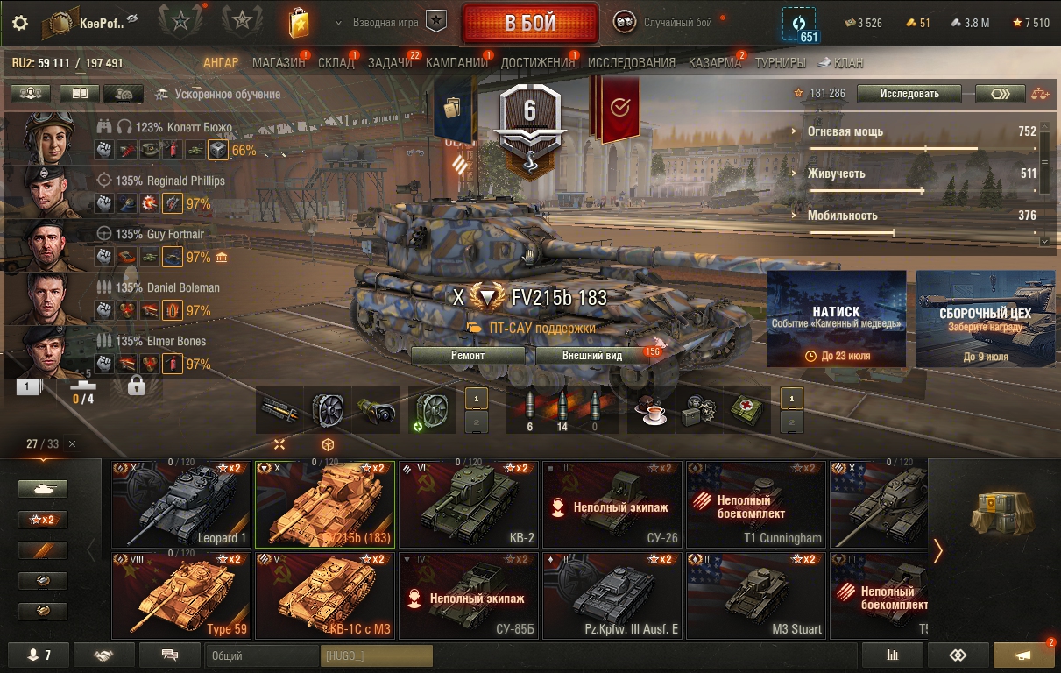Image resolution: width=1061 pixels, height=673 pixels.
Task: Show next tanks with carousel right arrow
Action: [938, 550]
